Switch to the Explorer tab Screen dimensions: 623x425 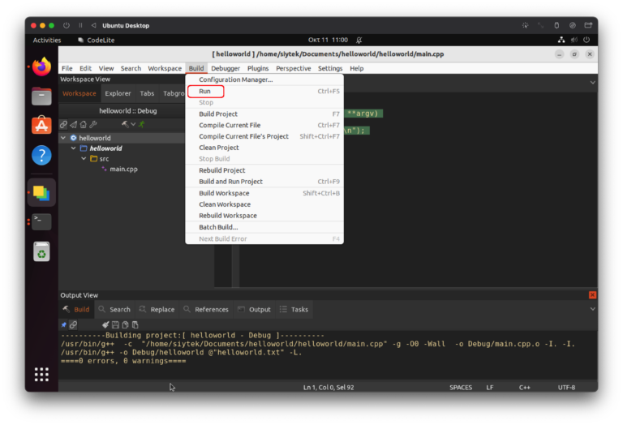tap(118, 93)
